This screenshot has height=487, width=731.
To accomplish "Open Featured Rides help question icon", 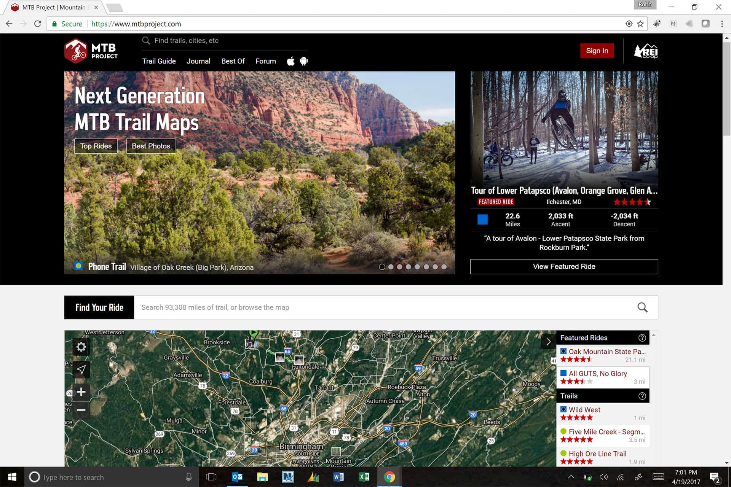I will (642, 338).
